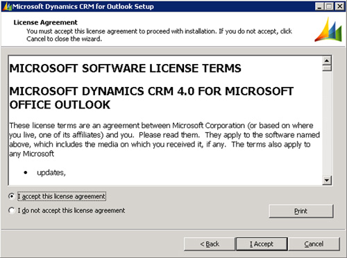The height and width of the screenshot is (258, 347).
Task: Click the "License Agreement" header title
Action: 45,22
